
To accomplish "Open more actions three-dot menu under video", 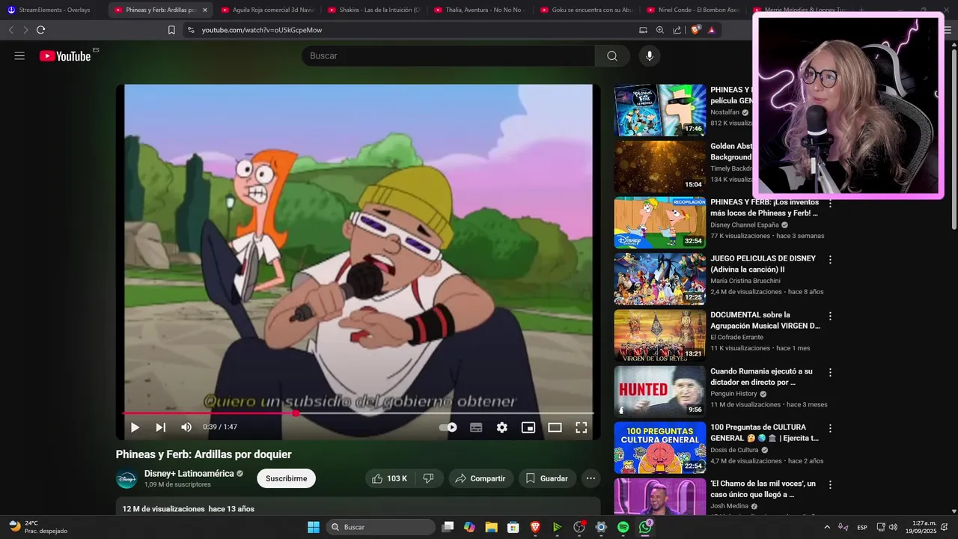I will click(x=591, y=478).
